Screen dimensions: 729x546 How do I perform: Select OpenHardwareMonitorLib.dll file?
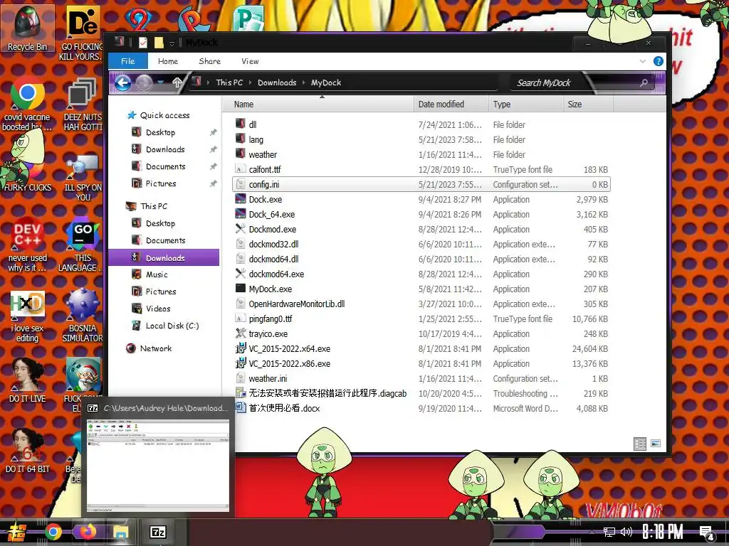(x=421, y=304)
